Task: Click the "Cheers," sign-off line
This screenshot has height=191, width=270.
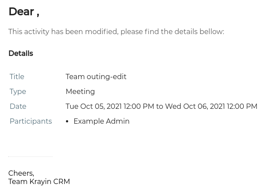Action: [x=21, y=173]
